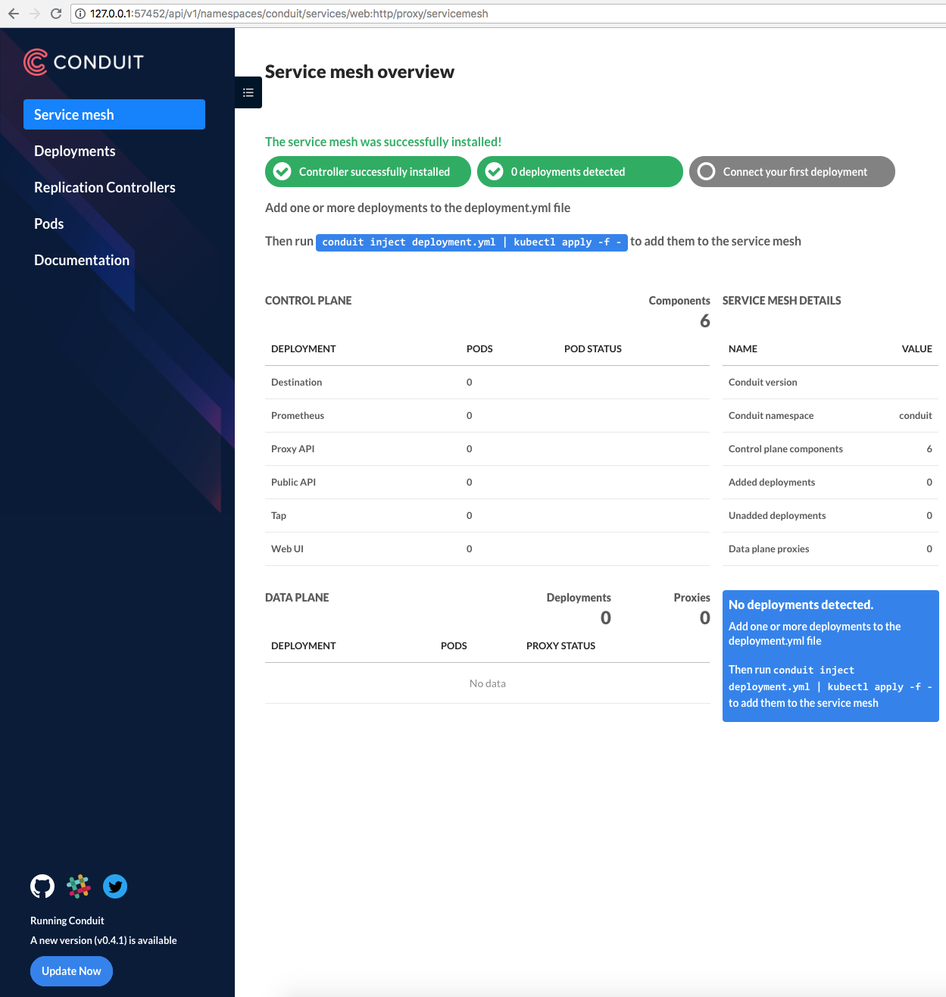The height and width of the screenshot is (997, 946).
Task: Click the Service mesh overview heading
Action: pyautogui.click(x=360, y=72)
